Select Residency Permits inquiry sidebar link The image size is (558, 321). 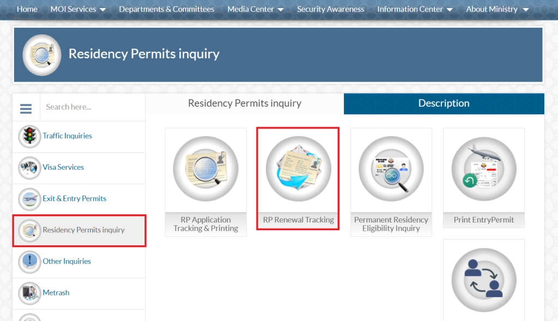coord(83,230)
